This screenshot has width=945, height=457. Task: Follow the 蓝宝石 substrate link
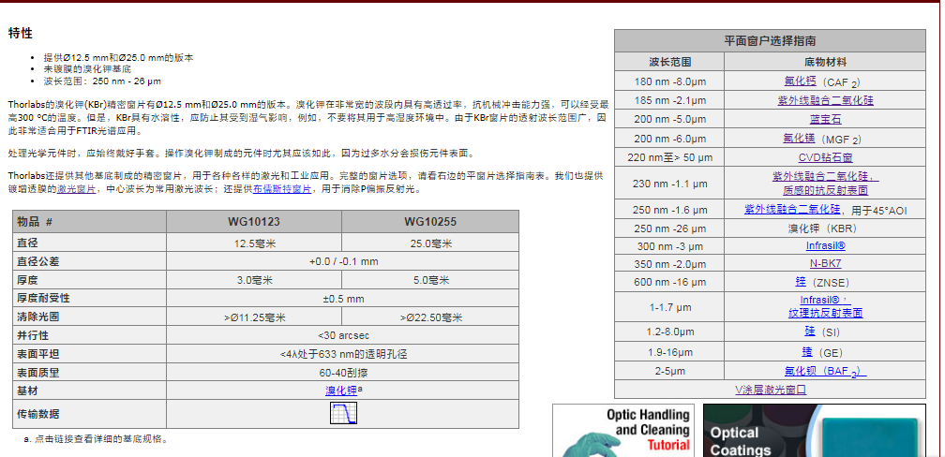click(x=825, y=119)
